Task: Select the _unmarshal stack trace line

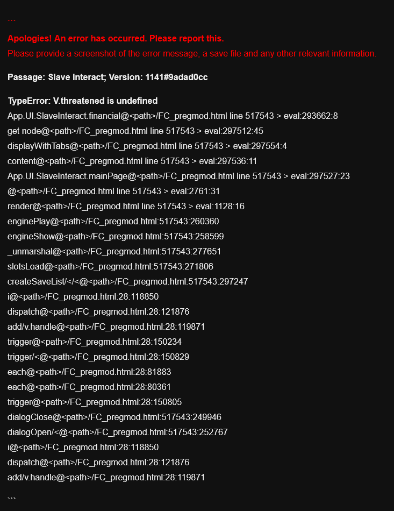Action: [114, 252]
